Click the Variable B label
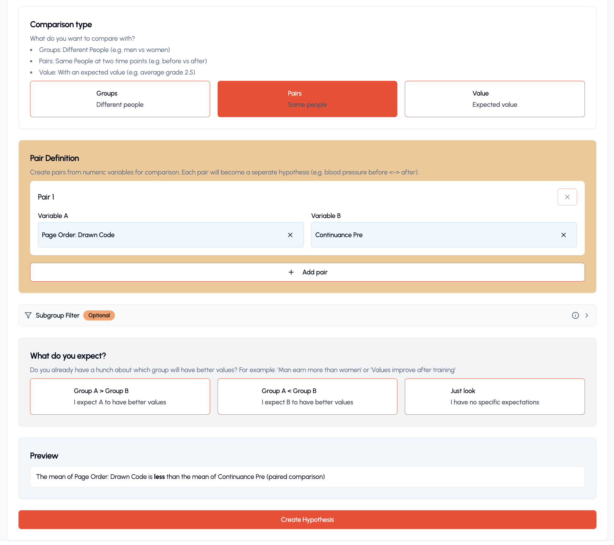The width and height of the screenshot is (614, 545). (x=326, y=216)
